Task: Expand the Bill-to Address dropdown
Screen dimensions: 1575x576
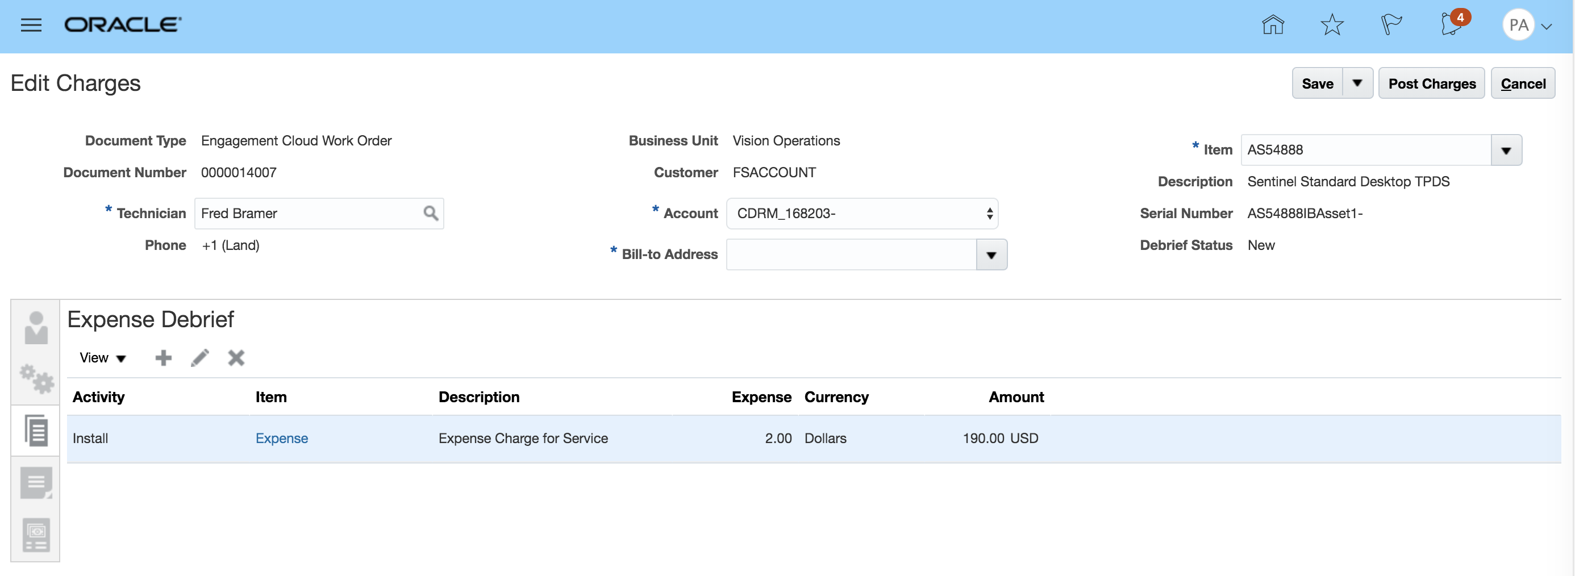Action: point(991,255)
